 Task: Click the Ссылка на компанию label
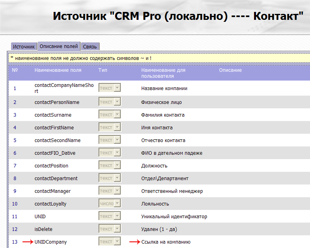tap(166, 242)
